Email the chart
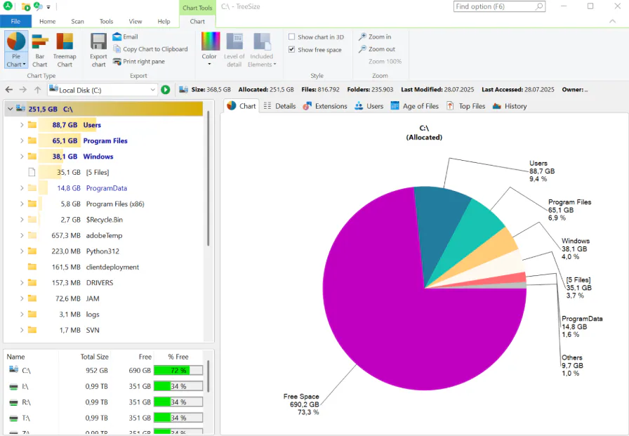Image resolution: width=629 pixels, height=436 pixels. coord(126,37)
